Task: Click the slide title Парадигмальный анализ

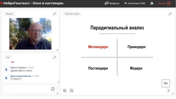Action: tap(117, 28)
